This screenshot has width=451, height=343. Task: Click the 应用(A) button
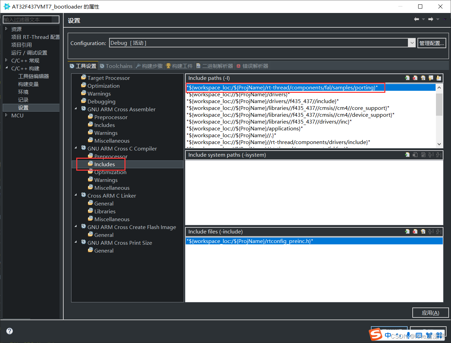click(430, 313)
